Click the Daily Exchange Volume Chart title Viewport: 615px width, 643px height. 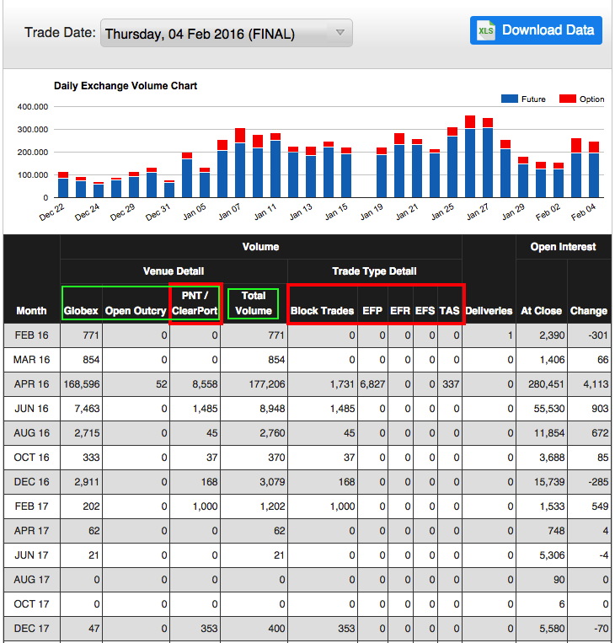click(x=126, y=86)
